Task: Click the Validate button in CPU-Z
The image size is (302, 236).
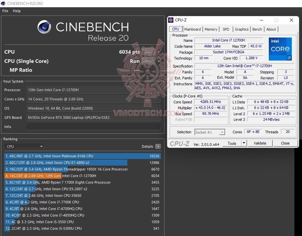Action: pos(260,143)
